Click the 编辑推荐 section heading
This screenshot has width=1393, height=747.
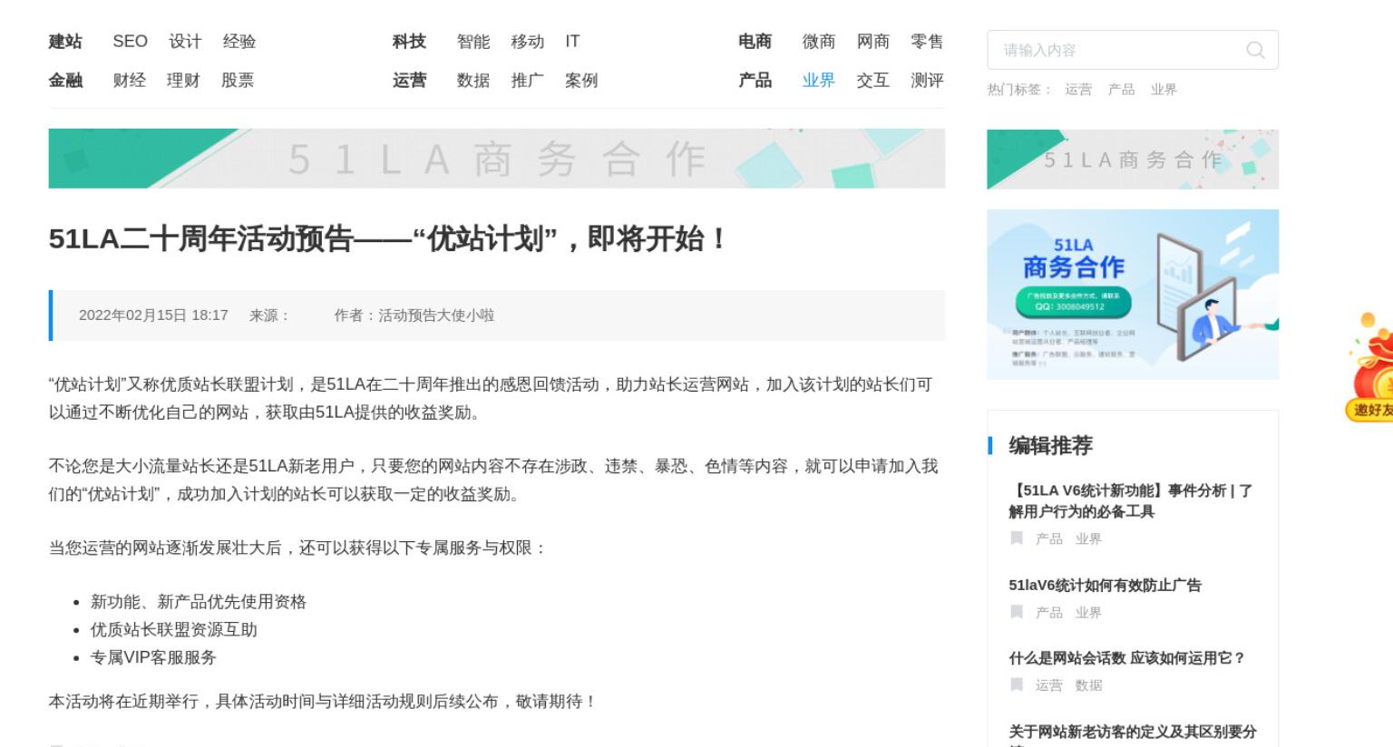[x=1051, y=445]
